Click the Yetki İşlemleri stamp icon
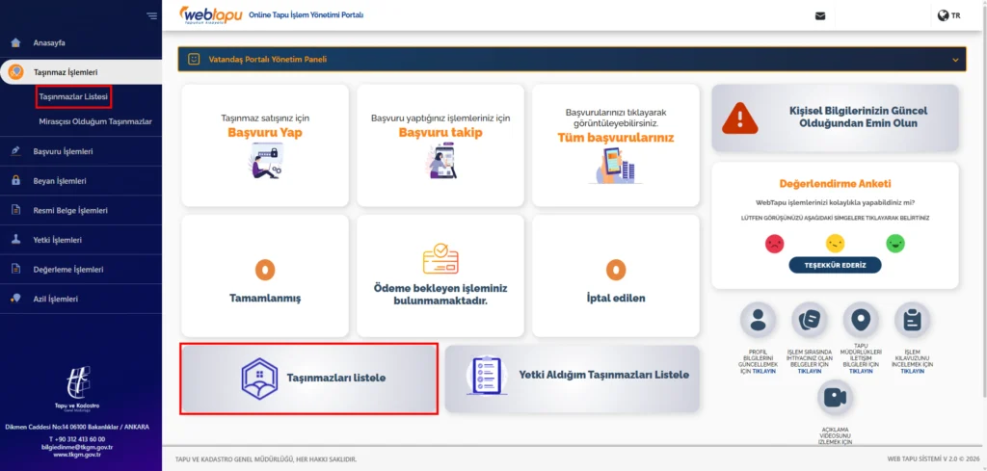The width and height of the screenshot is (987, 471). [15, 240]
